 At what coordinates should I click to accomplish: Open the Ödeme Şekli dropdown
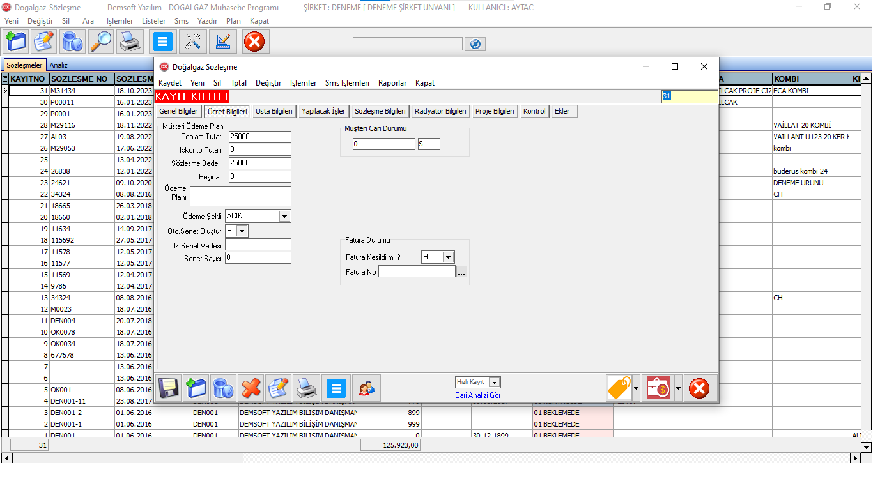[285, 216]
